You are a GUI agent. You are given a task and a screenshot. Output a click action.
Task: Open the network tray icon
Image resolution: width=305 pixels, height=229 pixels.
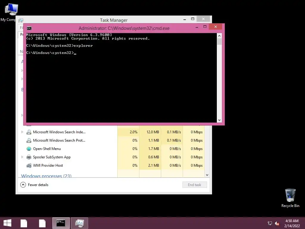point(270,223)
